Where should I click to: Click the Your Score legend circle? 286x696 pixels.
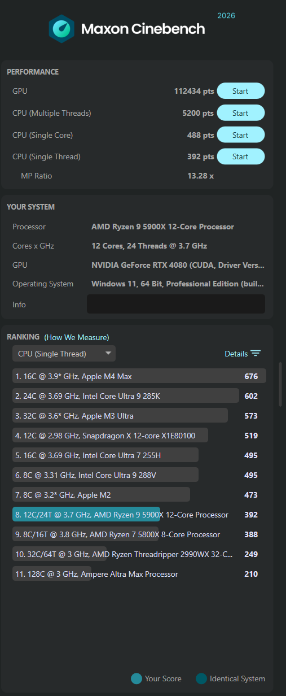tap(136, 678)
